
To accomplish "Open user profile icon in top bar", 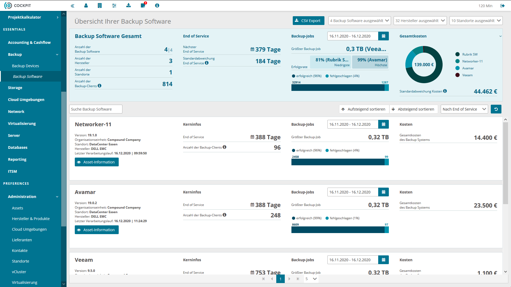I will pyautogui.click(x=86, y=6).
